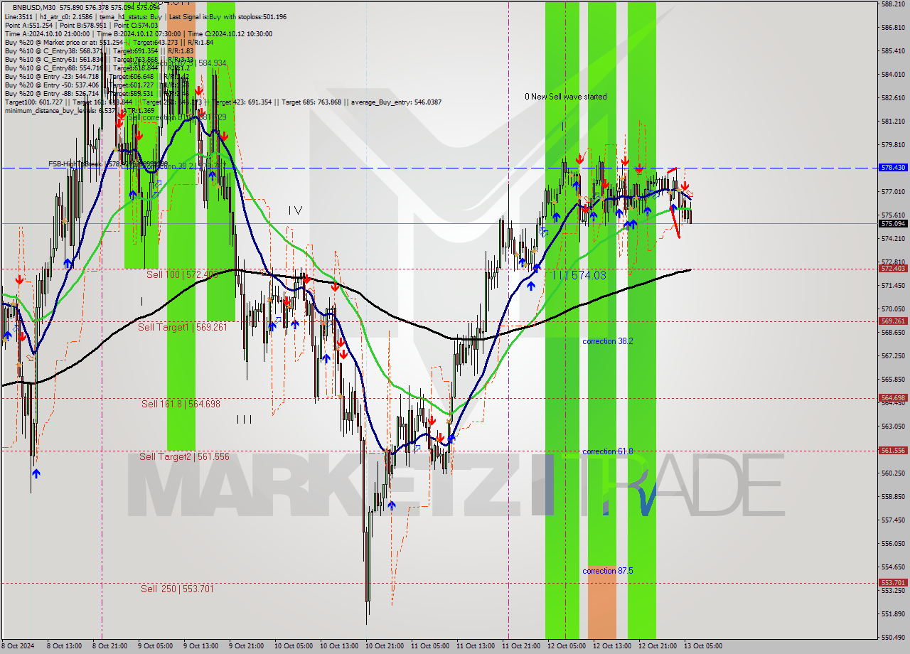Click the 'I I I 574.03' wave label
Screen dimensions: 910x654
(579, 275)
